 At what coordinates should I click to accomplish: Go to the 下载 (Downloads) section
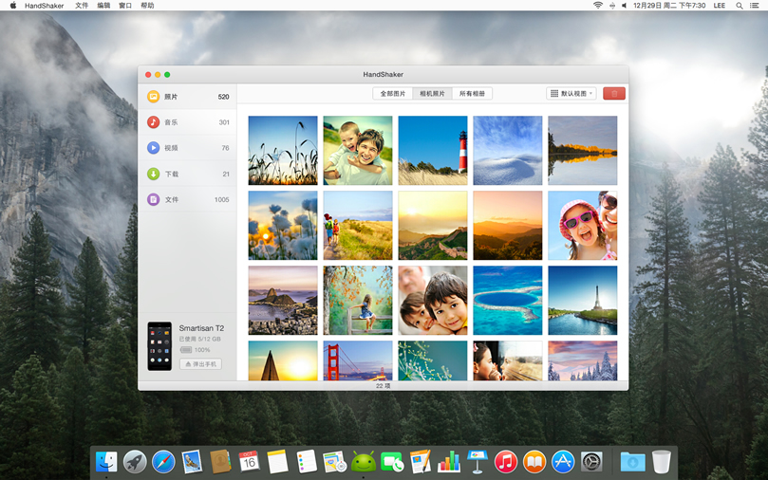click(171, 174)
